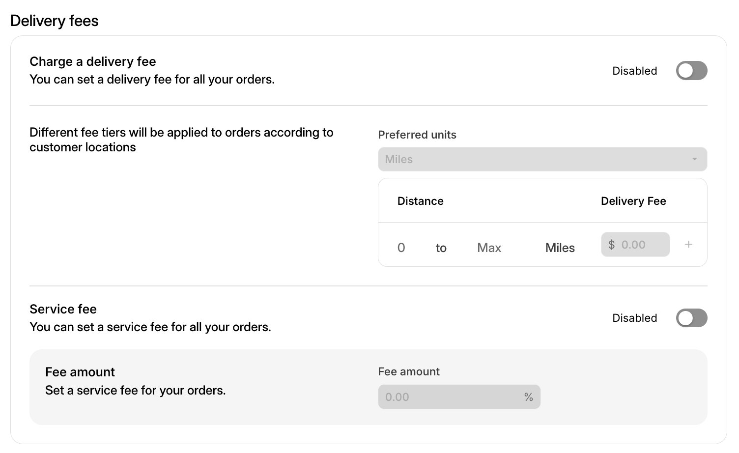739x453 pixels.
Task: Click the Max distance value
Action: pyautogui.click(x=489, y=248)
